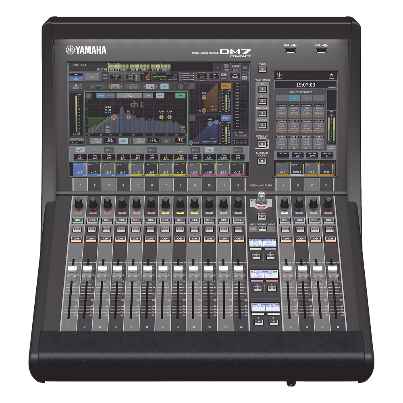
Task: Switch to EQ Bank B
Action: [x=110, y=96]
